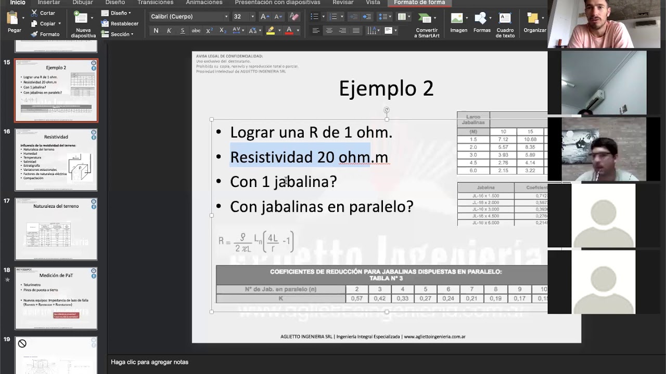
Task: Align text left
Action: (x=316, y=31)
